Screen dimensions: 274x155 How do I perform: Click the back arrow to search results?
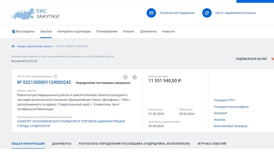[x=13, y=46]
